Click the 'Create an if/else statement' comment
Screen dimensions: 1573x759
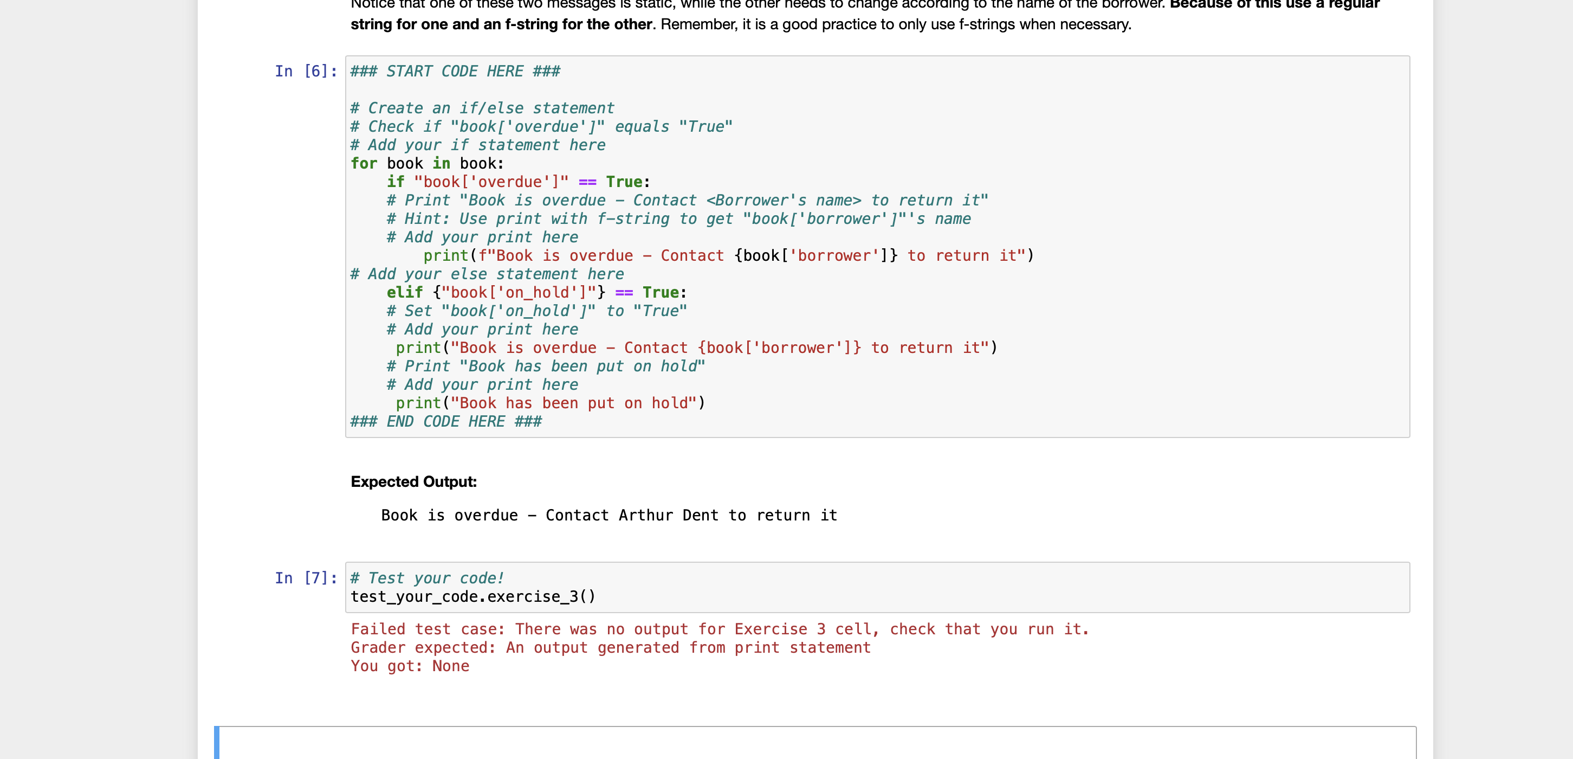482,108
